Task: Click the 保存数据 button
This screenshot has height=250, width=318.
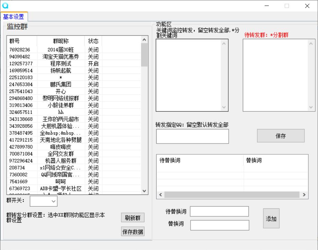Action: [133, 232]
